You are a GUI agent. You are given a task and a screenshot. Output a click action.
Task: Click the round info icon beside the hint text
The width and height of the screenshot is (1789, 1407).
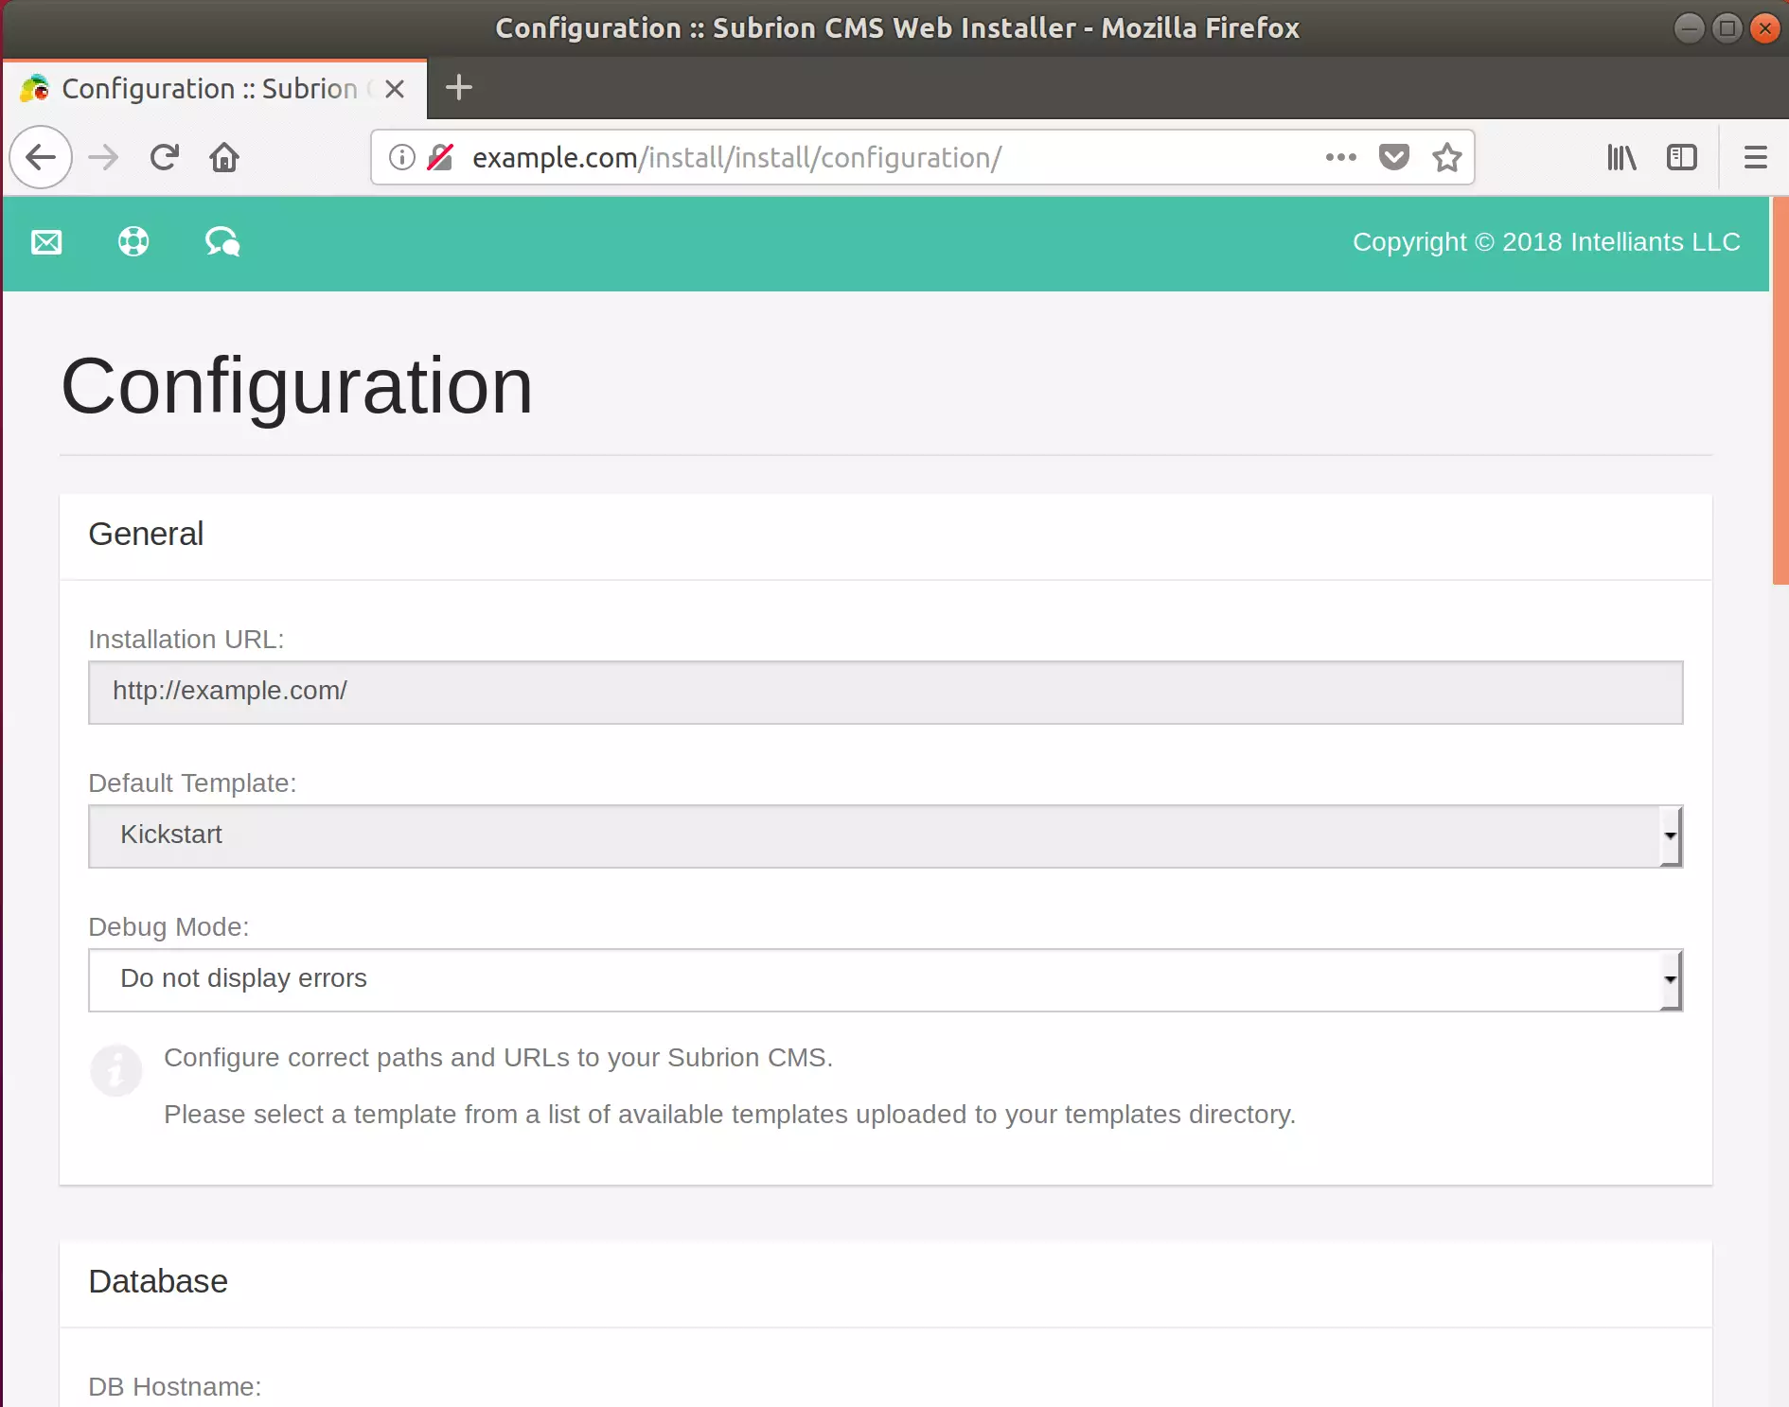pos(116,1070)
